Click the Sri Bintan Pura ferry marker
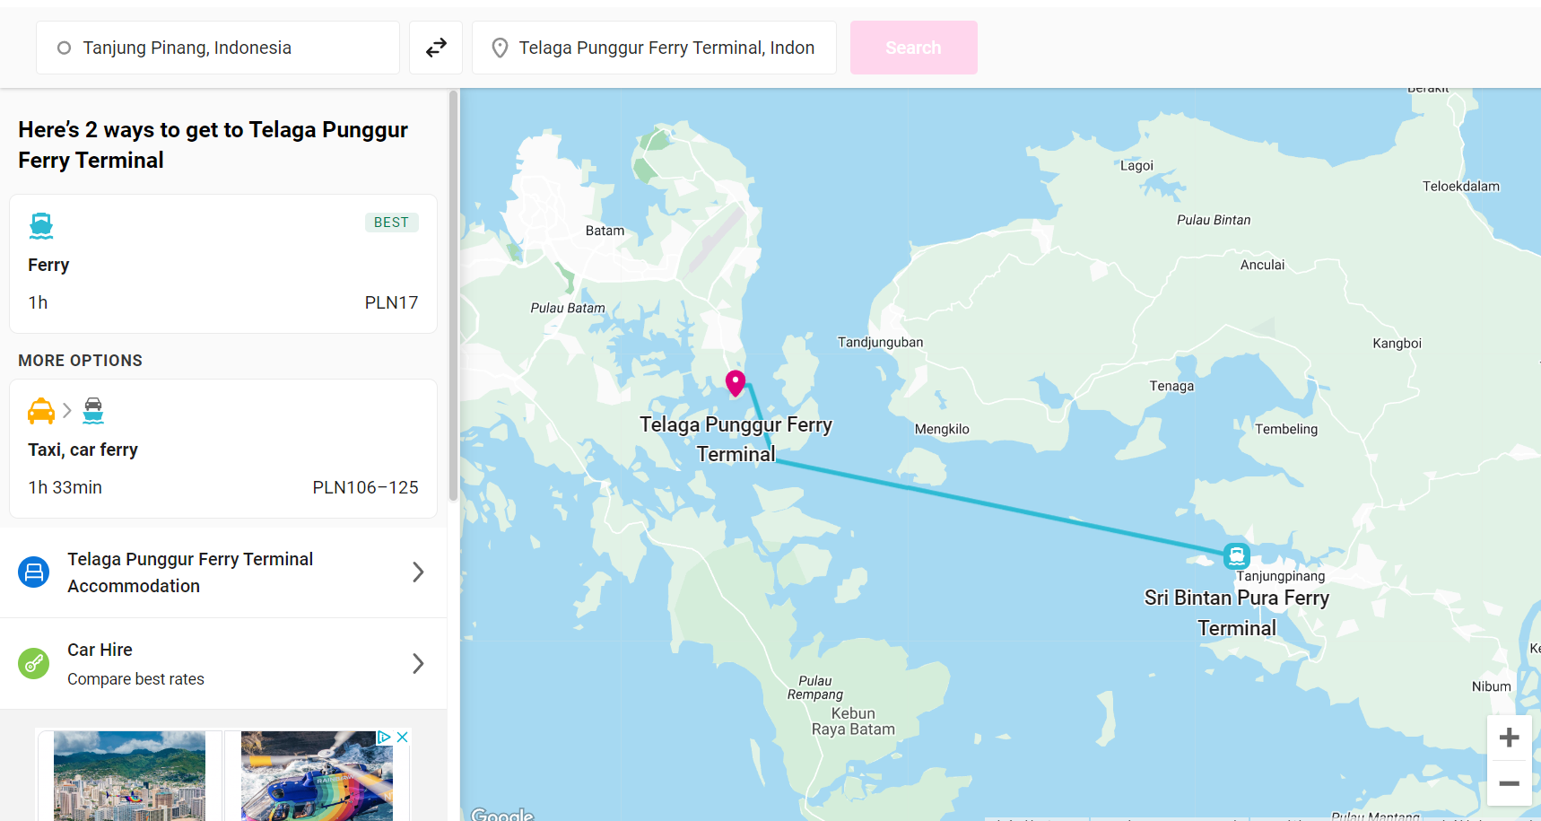Image resolution: width=1541 pixels, height=821 pixels. (1236, 556)
